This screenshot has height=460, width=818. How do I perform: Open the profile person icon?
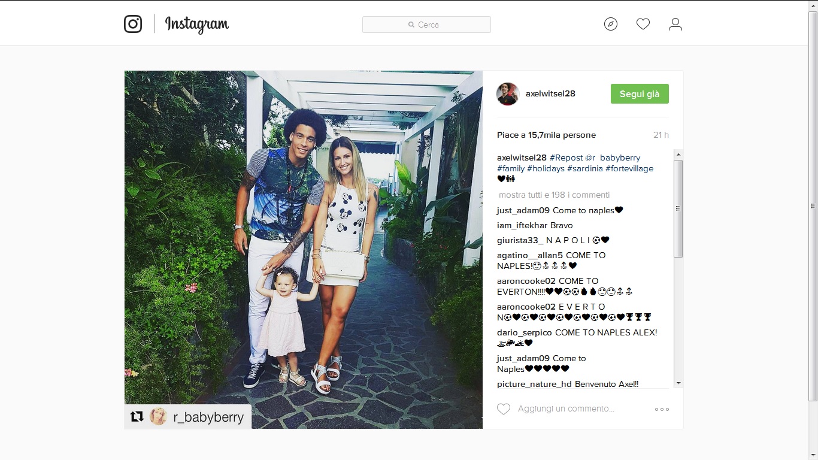675,24
